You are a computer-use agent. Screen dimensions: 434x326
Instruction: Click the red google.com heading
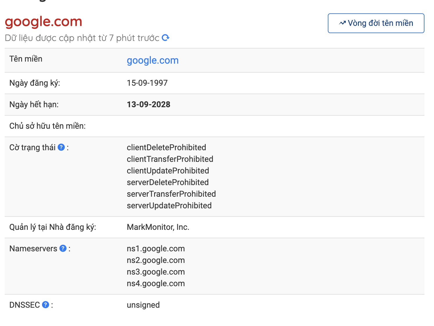point(44,22)
